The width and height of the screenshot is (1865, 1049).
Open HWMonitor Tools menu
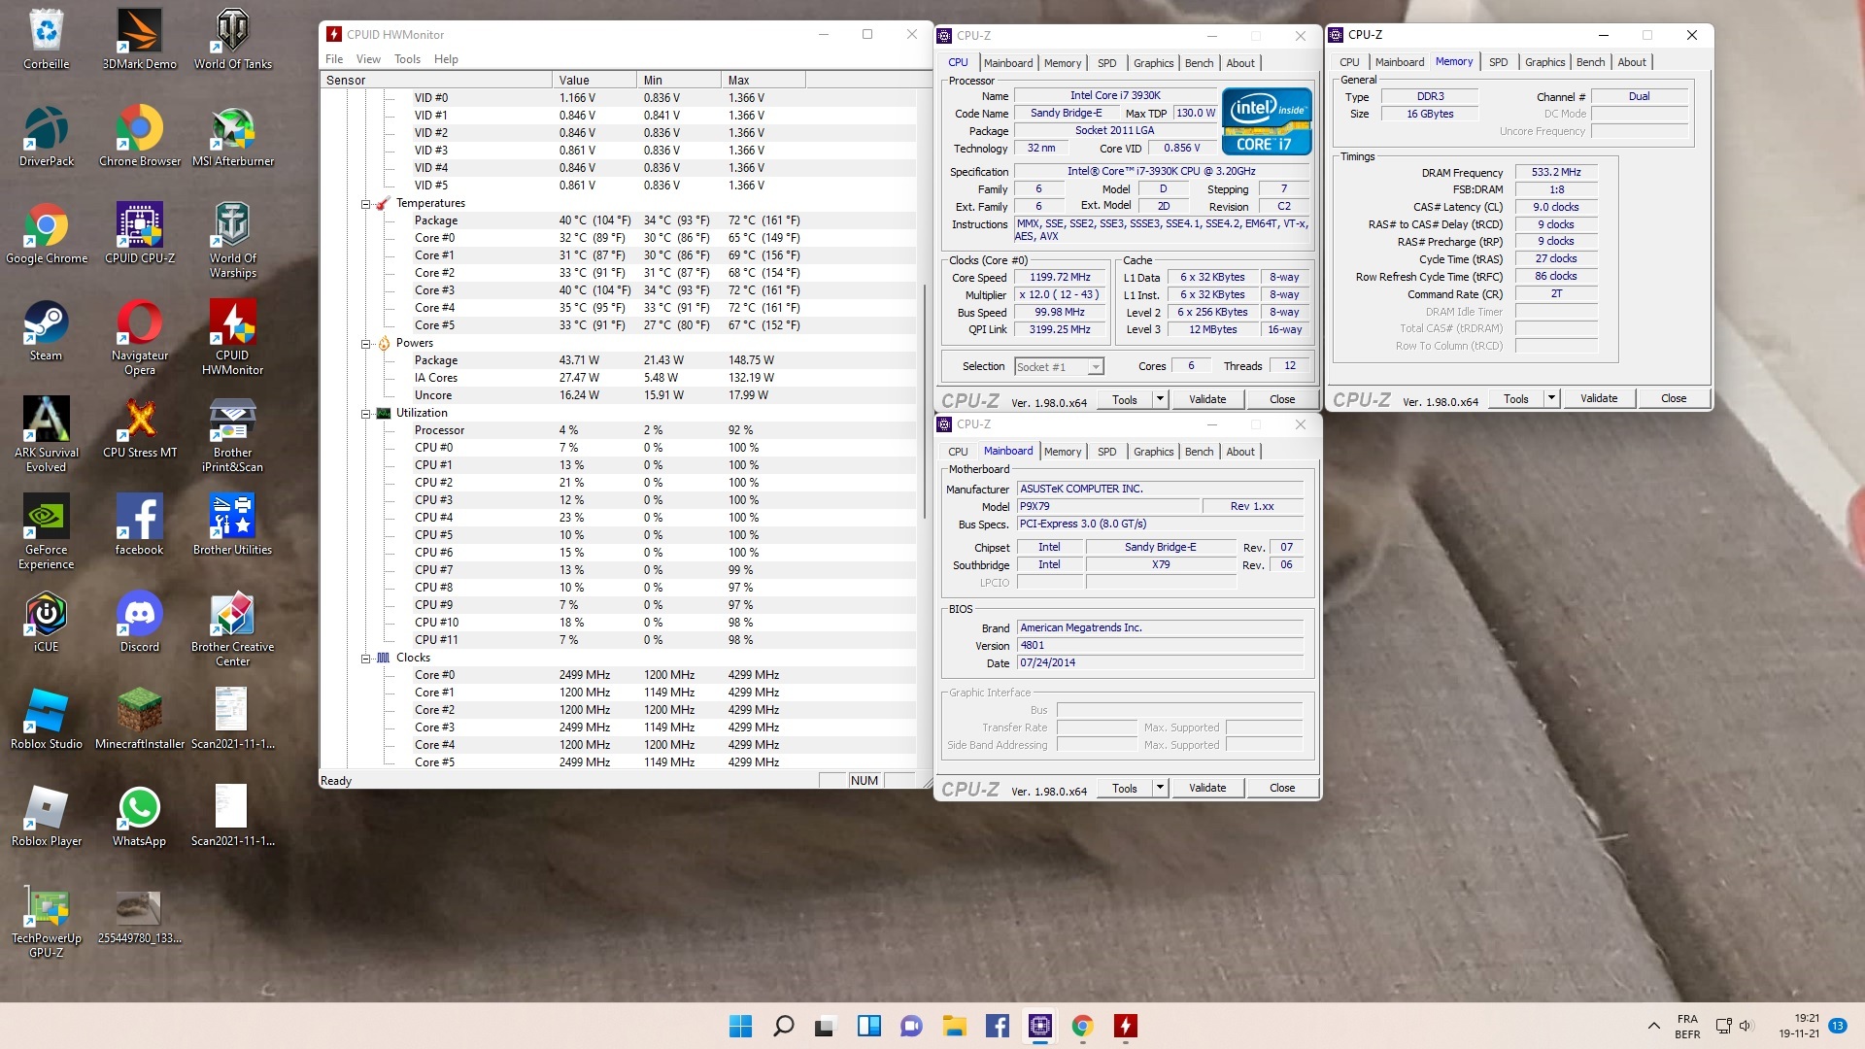click(x=407, y=59)
